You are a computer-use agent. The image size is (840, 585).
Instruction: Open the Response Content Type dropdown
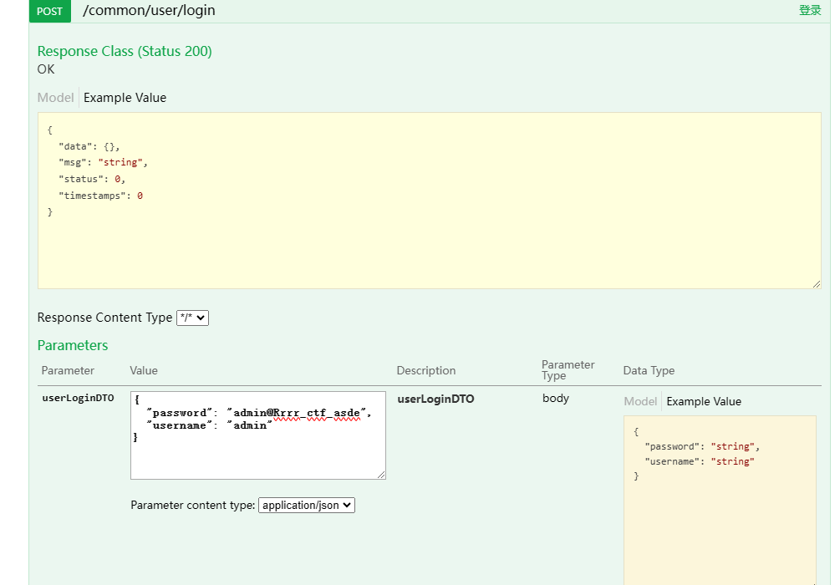[192, 318]
